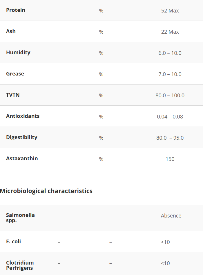Click the Antioxidants row label
The image size is (203, 275).
23,116
